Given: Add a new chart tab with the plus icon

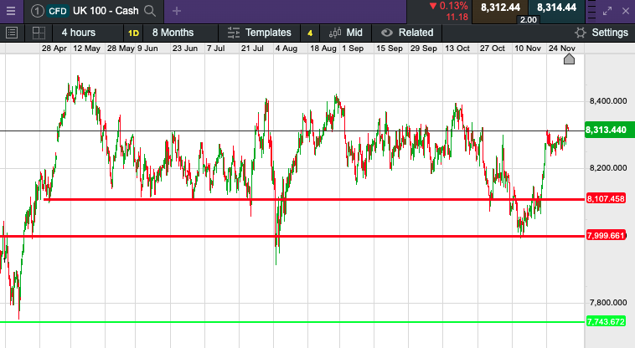Looking at the screenshot, I should point(177,11).
